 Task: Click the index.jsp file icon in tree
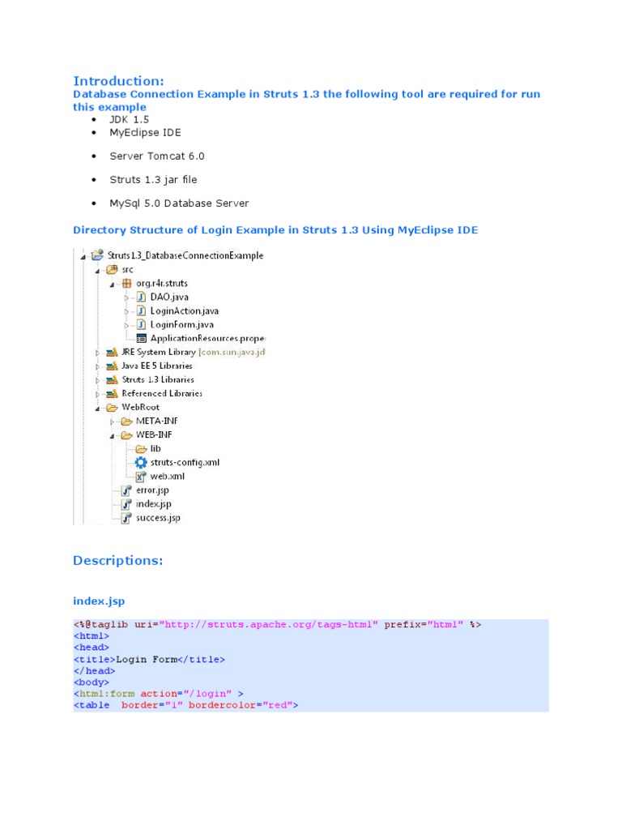(x=126, y=504)
